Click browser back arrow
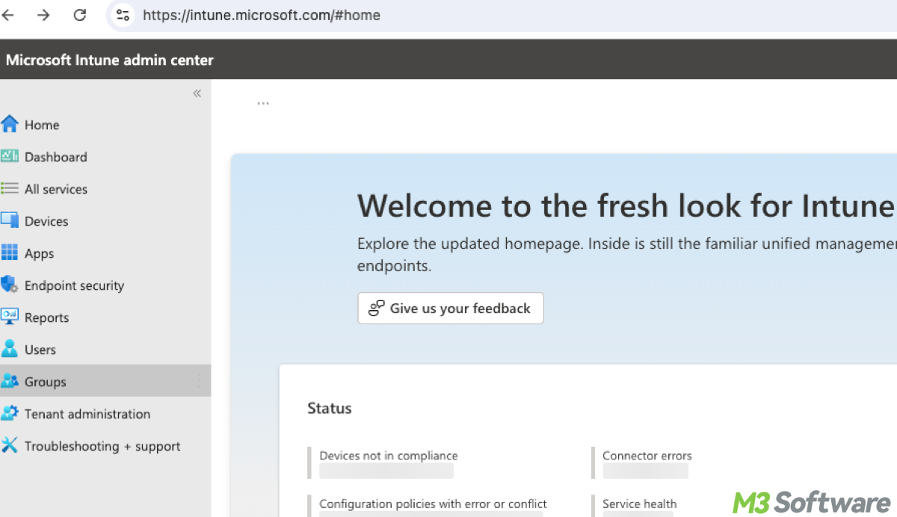The image size is (897, 517). [x=8, y=15]
